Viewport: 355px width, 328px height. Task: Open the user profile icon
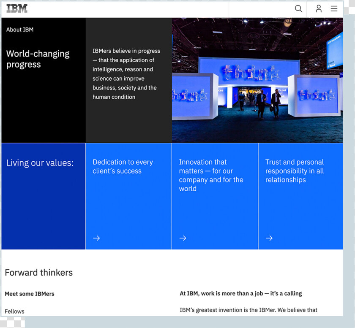pos(319,9)
